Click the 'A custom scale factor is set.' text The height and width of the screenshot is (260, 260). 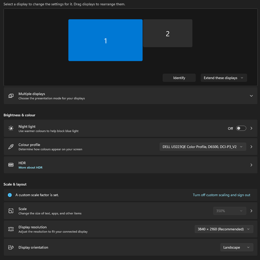(37, 195)
